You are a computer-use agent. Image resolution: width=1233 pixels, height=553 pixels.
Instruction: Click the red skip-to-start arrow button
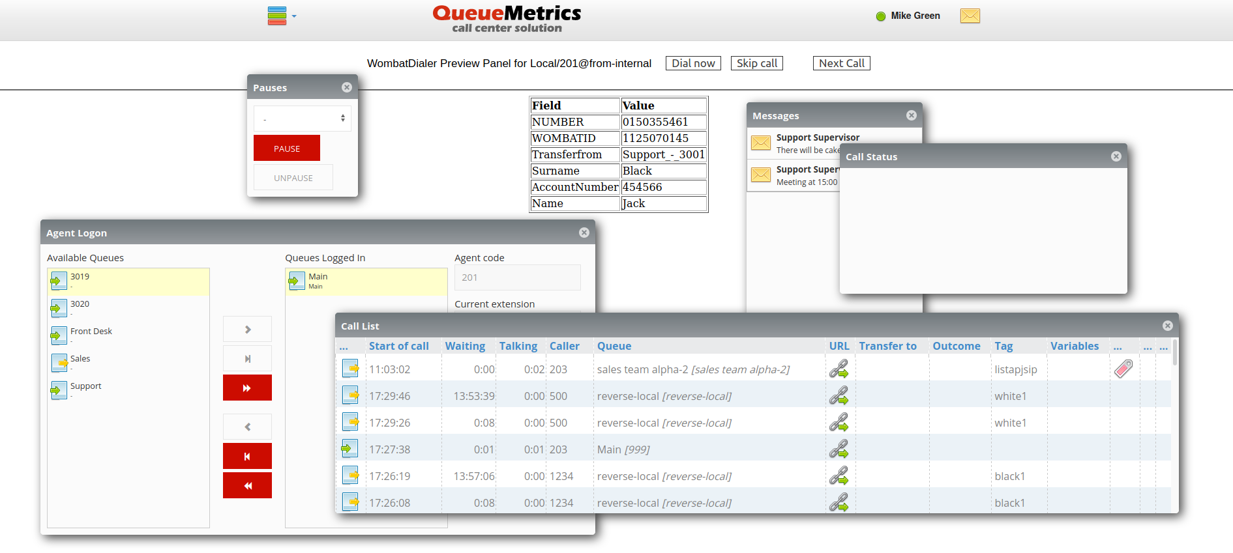[x=247, y=456]
